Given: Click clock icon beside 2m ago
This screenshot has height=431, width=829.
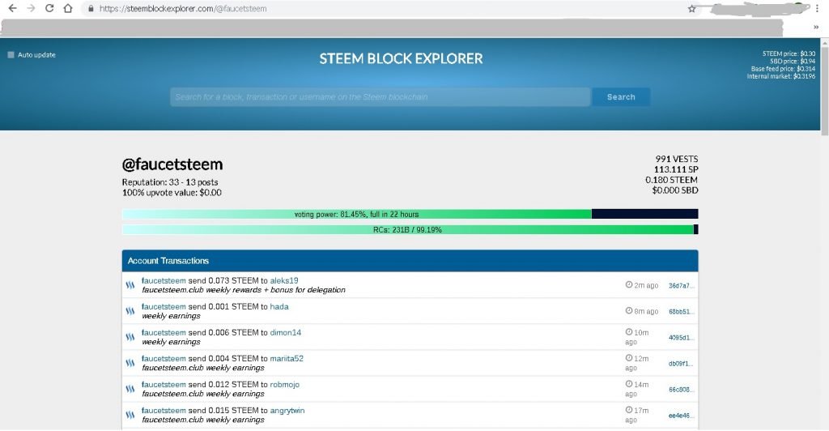Looking at the screenshot, I should point(628,284).
